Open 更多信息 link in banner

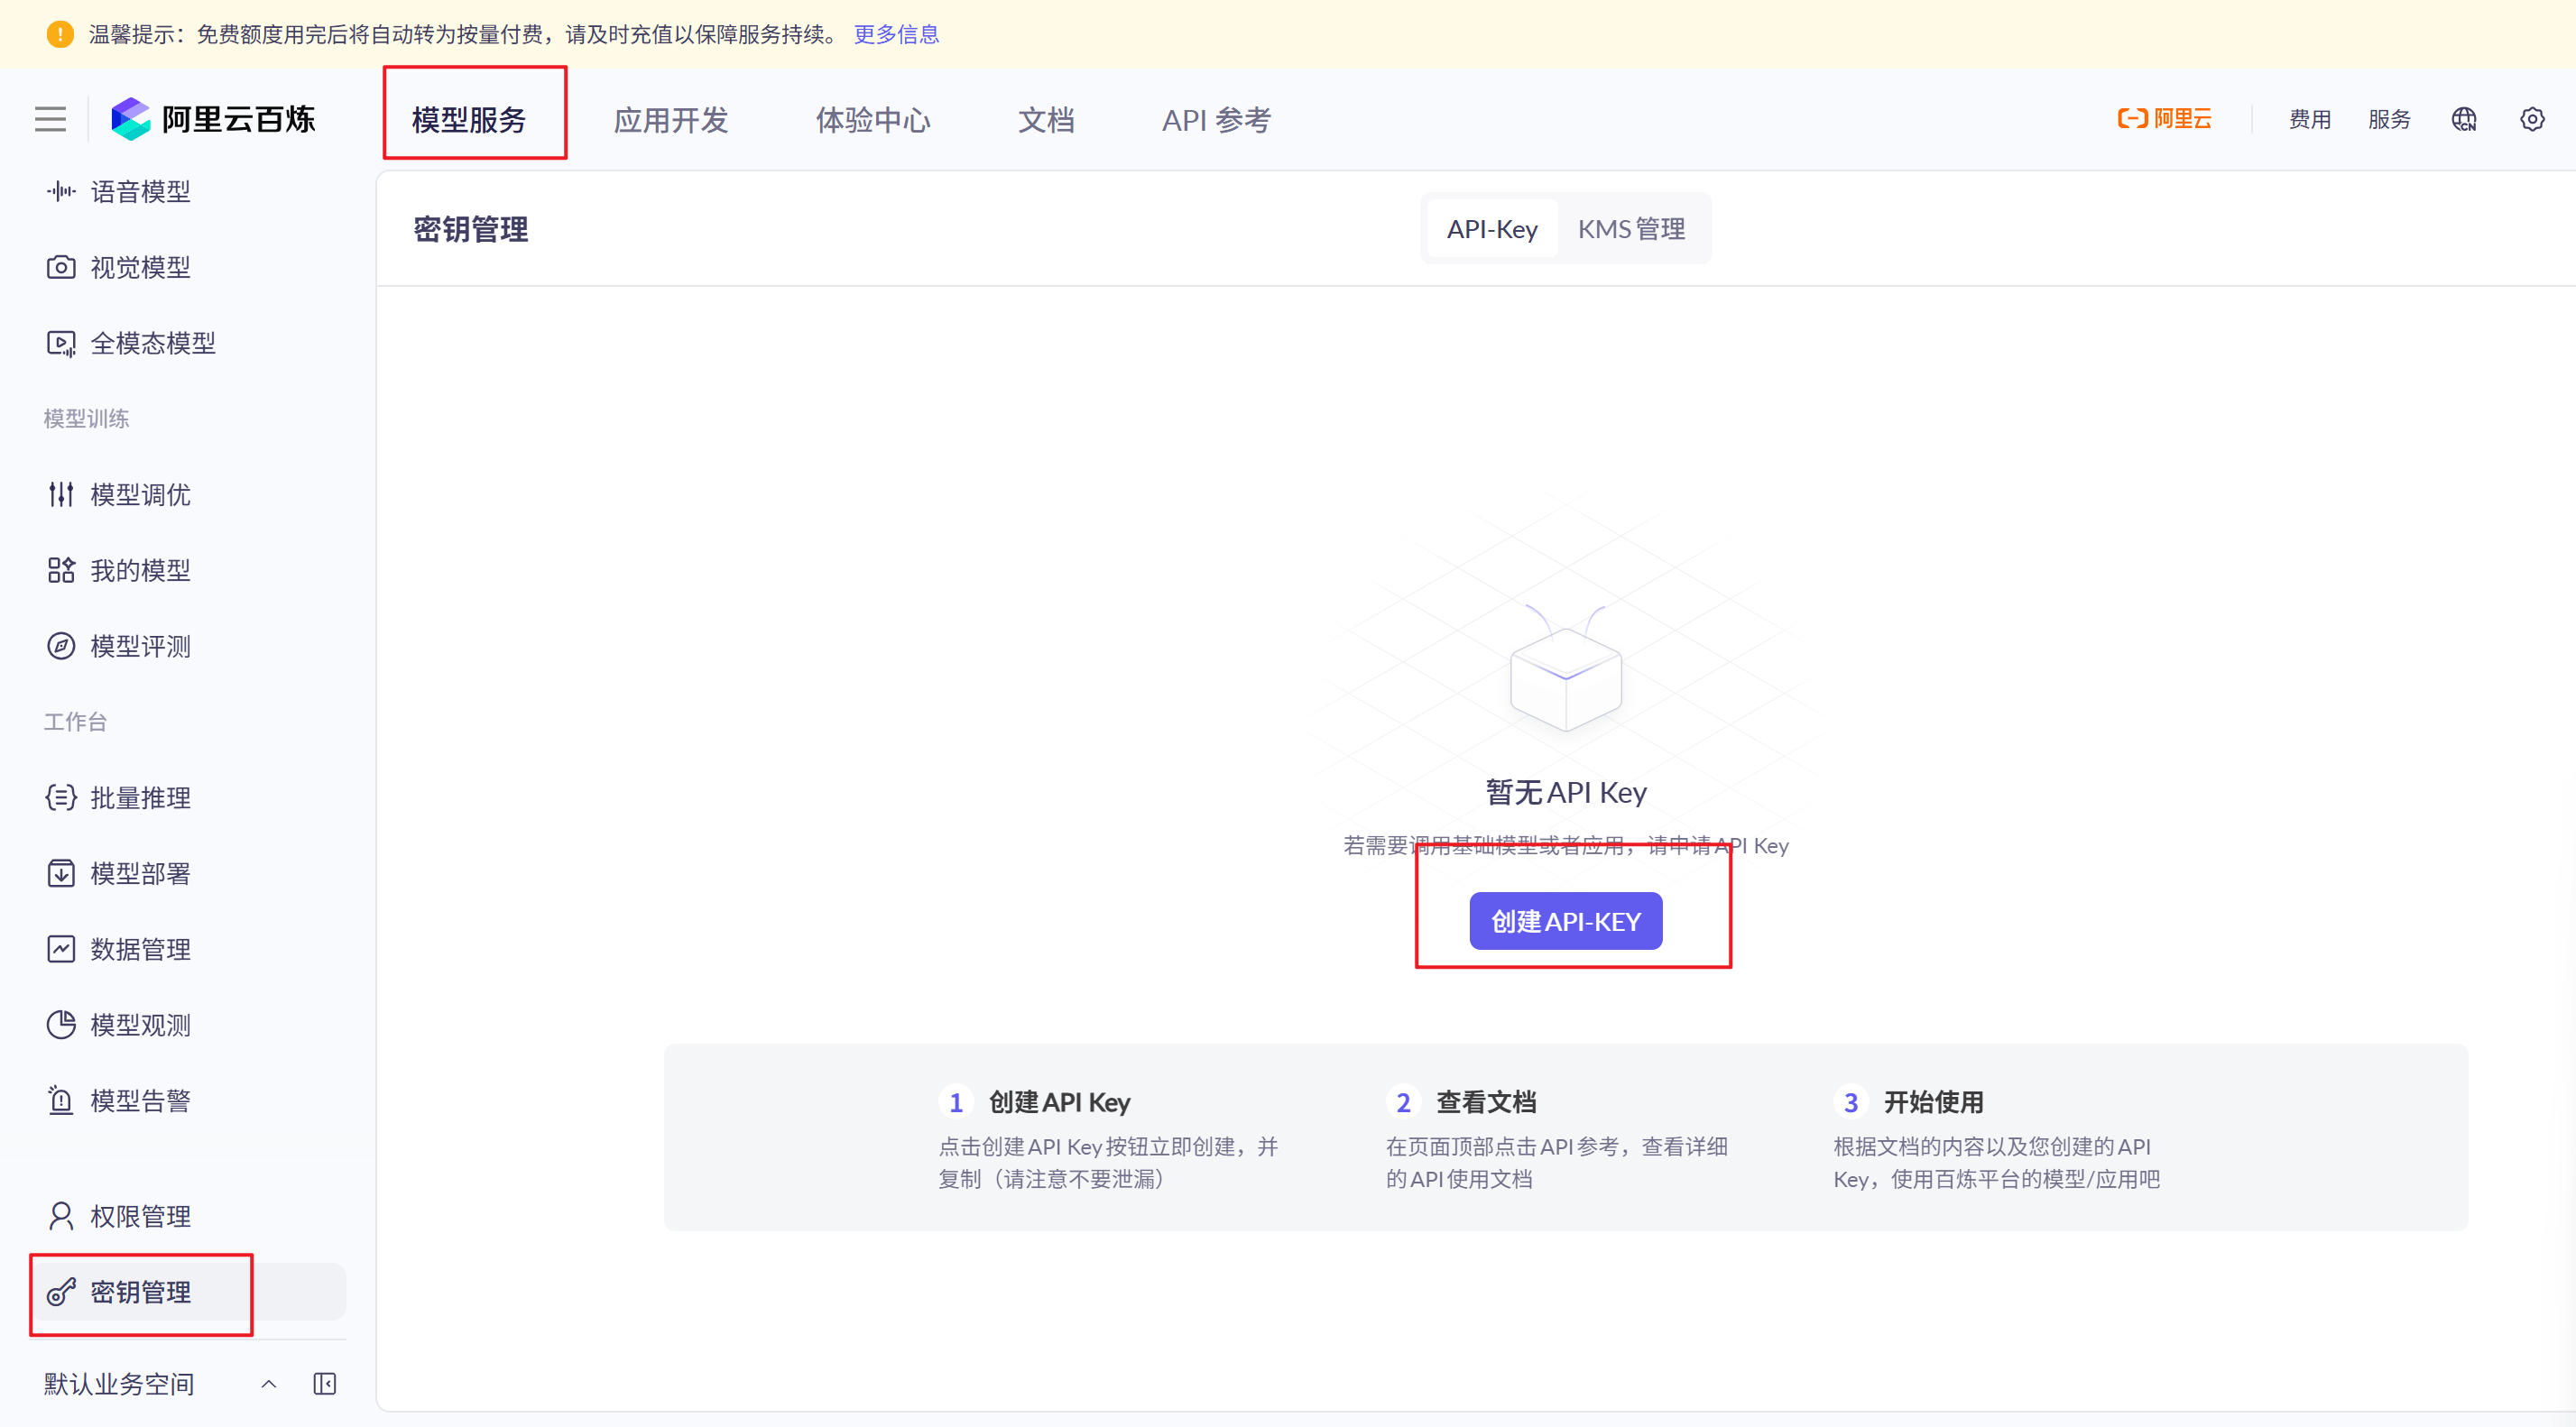click(x=895, y=34)
